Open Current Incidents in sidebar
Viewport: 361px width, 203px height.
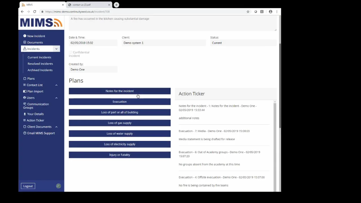pos(39,57)
